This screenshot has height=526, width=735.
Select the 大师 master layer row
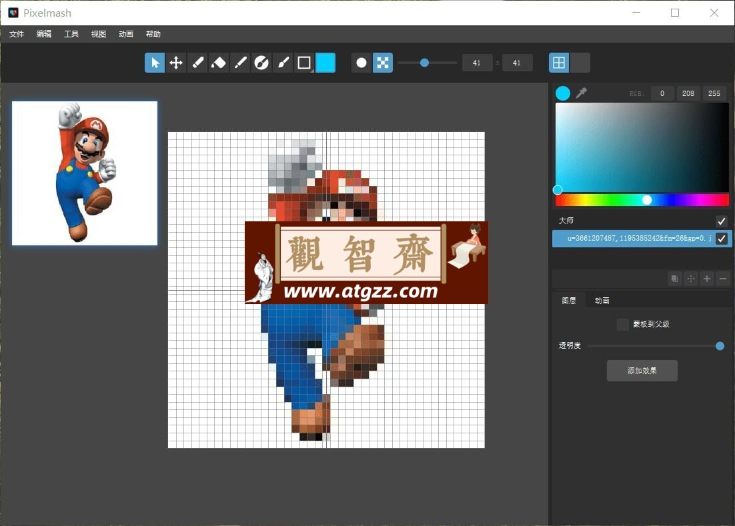click(x=642, y=221)
